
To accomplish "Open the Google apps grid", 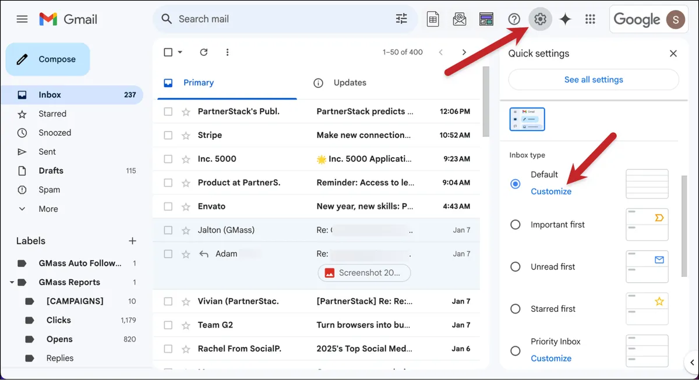I will pos(590,19).
